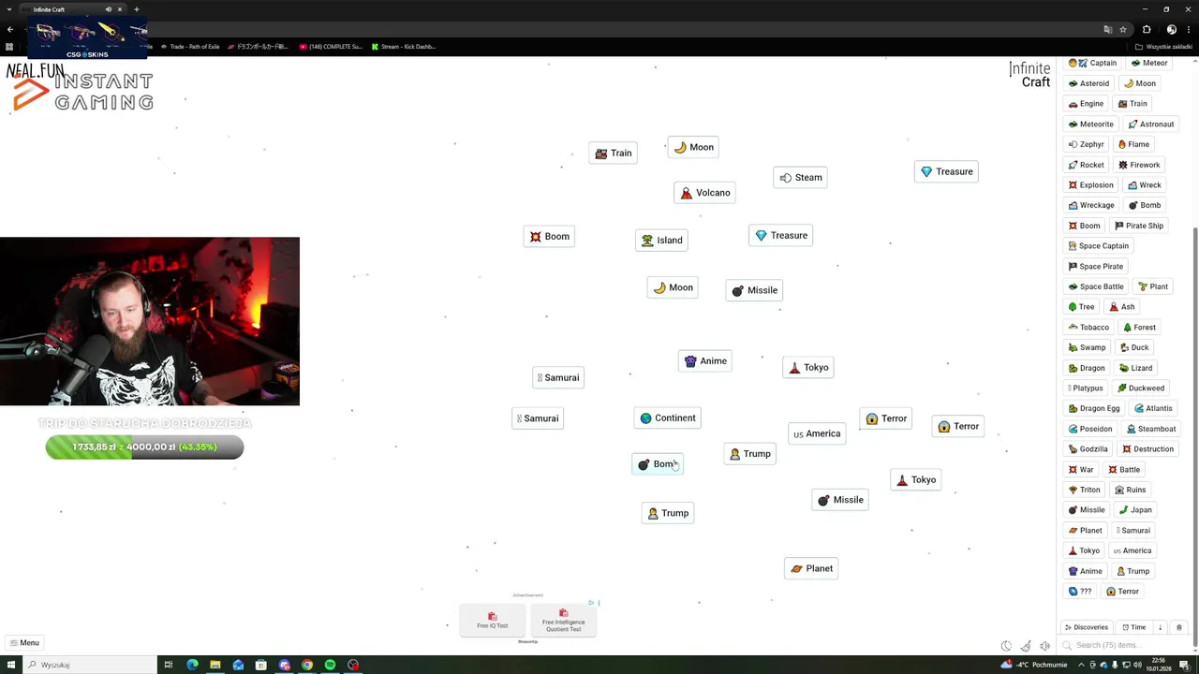Viewport: 1199px width, 674px height.
Task: Mute the Infinite Craft tab audio icon
Action: point(108,9)
